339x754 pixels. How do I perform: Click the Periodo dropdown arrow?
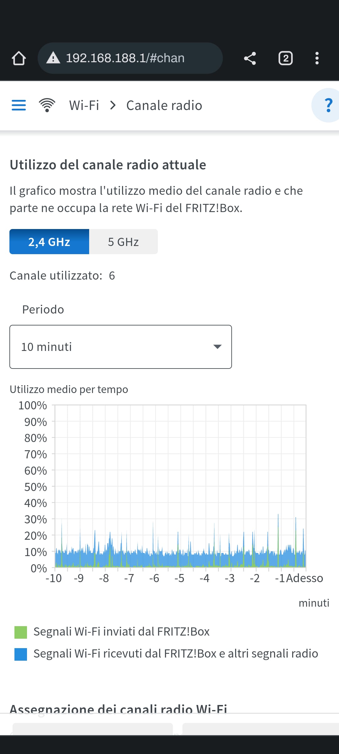217,347
